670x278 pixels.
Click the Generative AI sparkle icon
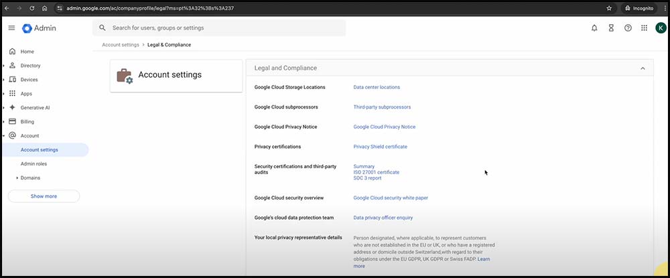tap(12, 108)
